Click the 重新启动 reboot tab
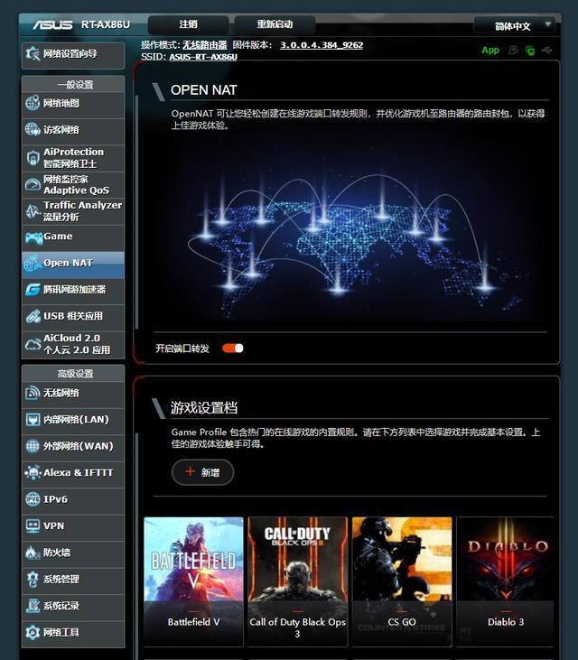Viewport: 578px width, 660px height. 275,24
